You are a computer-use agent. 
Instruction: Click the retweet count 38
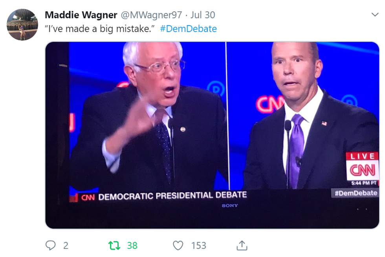132,246
